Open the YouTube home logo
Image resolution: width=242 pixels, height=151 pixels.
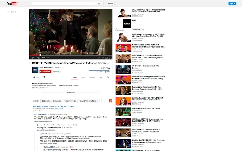click(x=12, y=3)
